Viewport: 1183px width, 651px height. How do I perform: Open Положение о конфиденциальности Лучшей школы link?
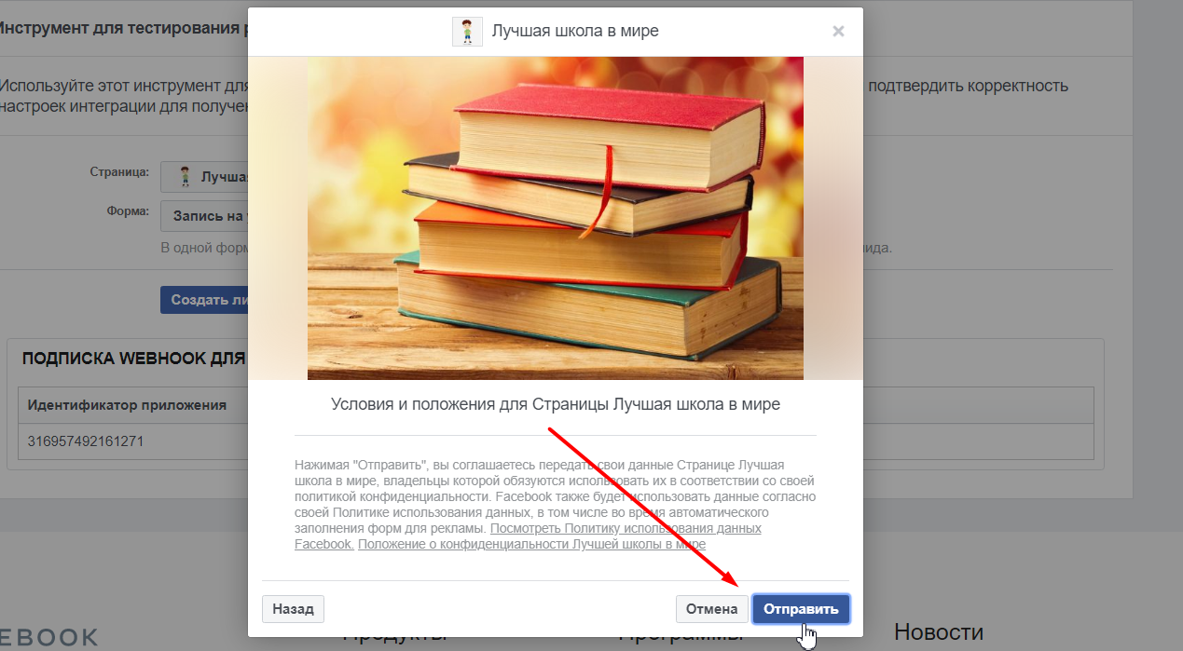pyautogui.click(x=531, y=544)
